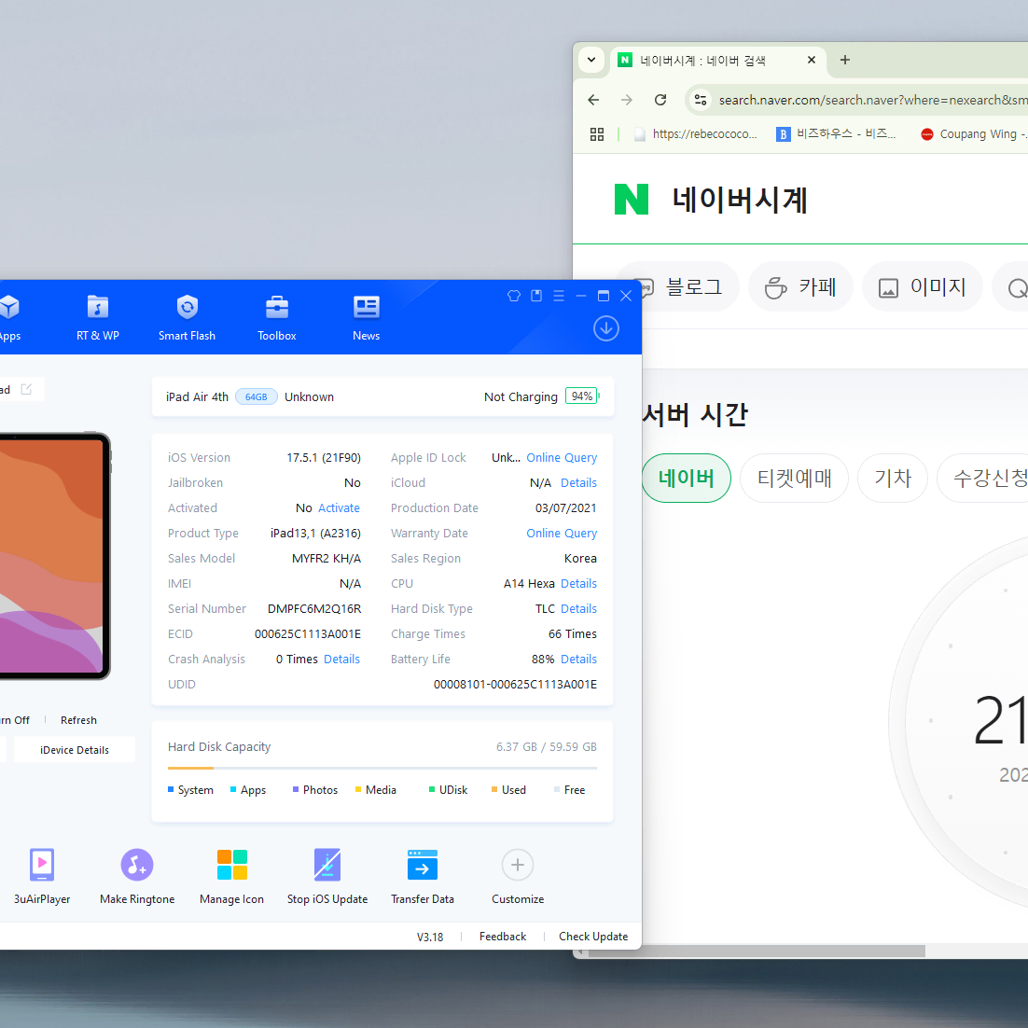Screen dimensions: 1028x1028
Task: Click the mini-window icon in 3uTools title bar
Action: tap(536, 296)
